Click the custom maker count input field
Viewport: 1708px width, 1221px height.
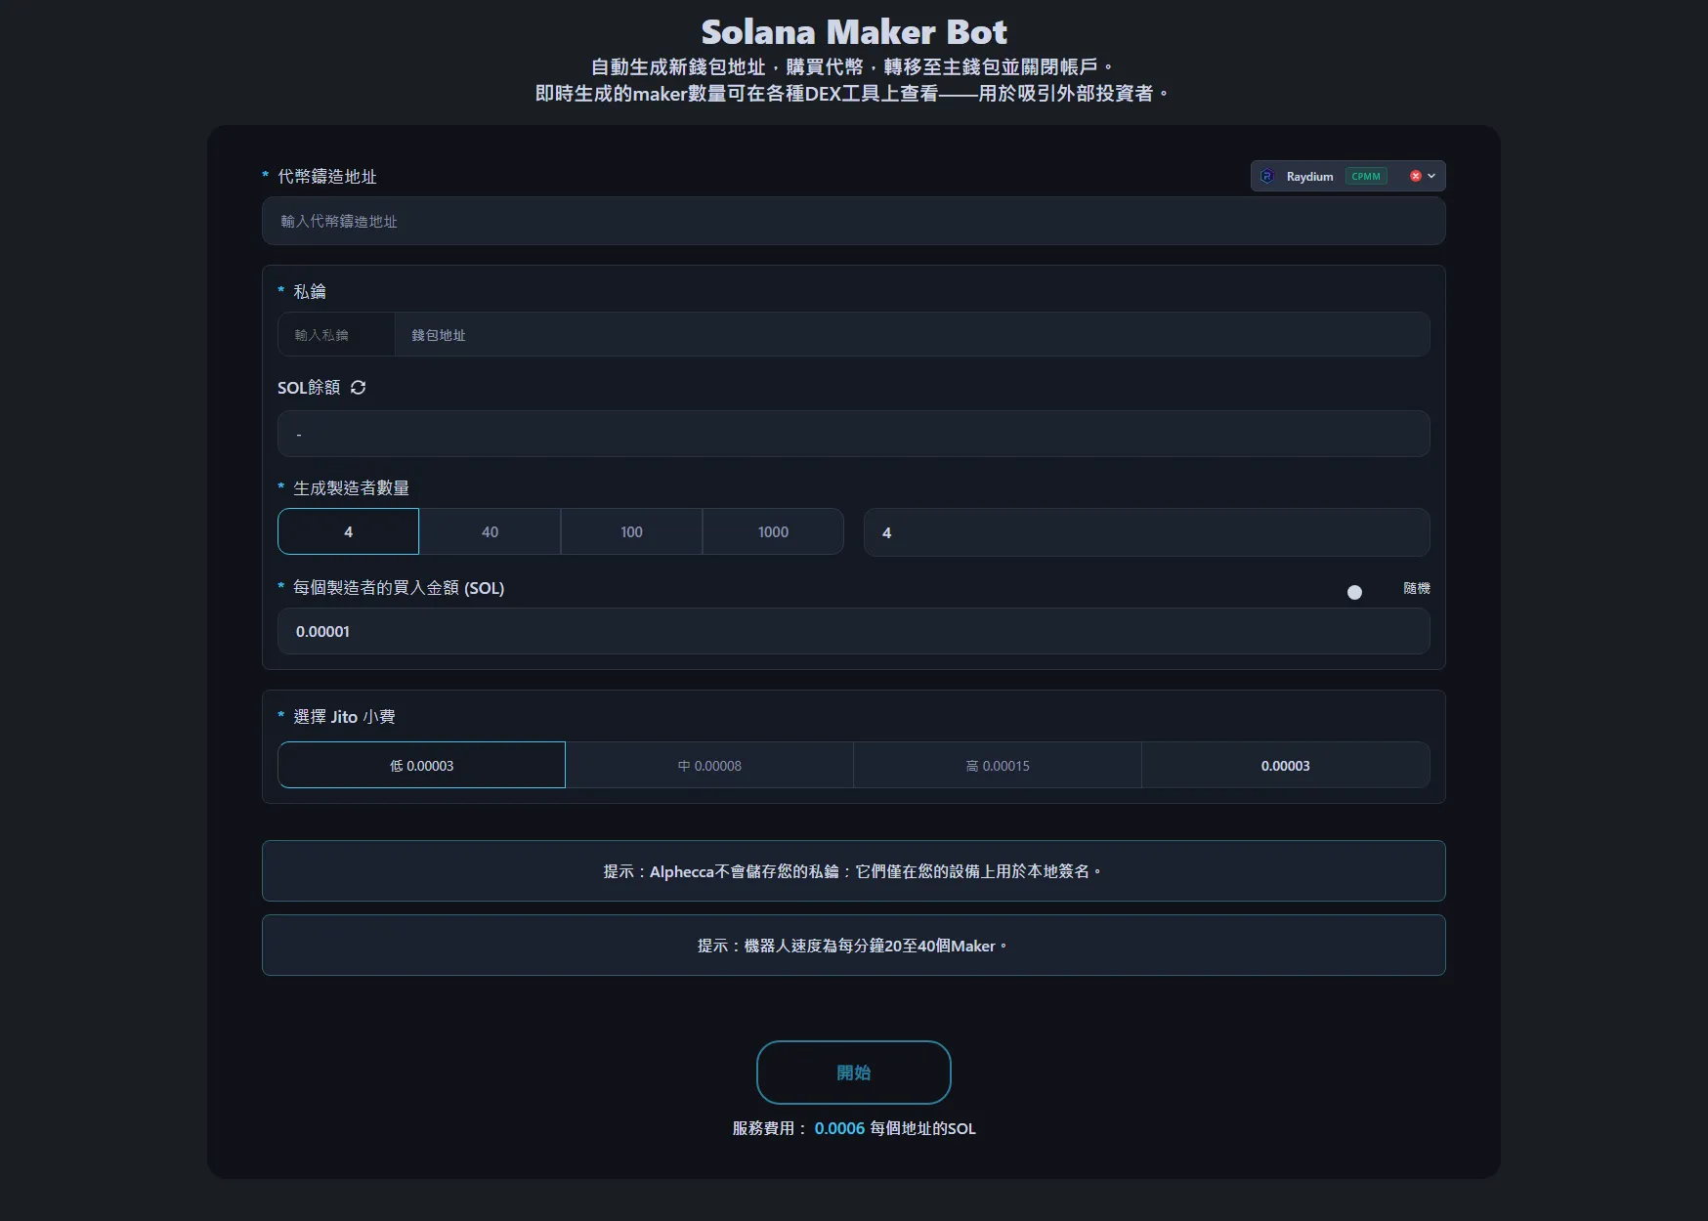(x=1146, y=533)
